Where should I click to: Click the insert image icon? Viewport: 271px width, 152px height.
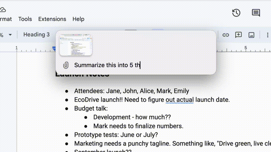tap(251, 35)
